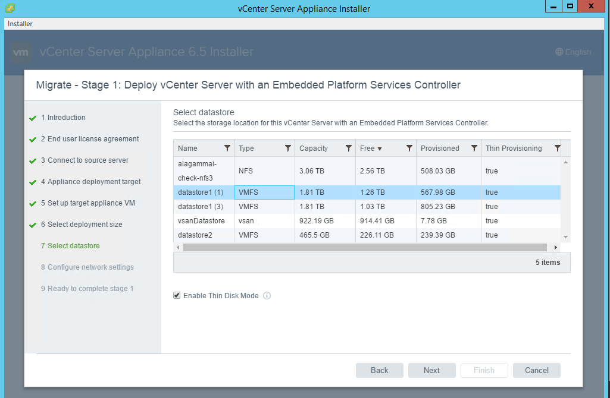Click the Thin Disk Mode info icon

click(x=267, y=295)
